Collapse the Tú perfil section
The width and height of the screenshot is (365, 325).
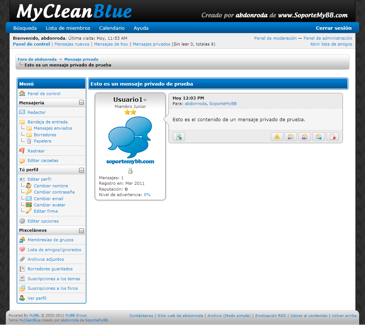click(81, 170)
